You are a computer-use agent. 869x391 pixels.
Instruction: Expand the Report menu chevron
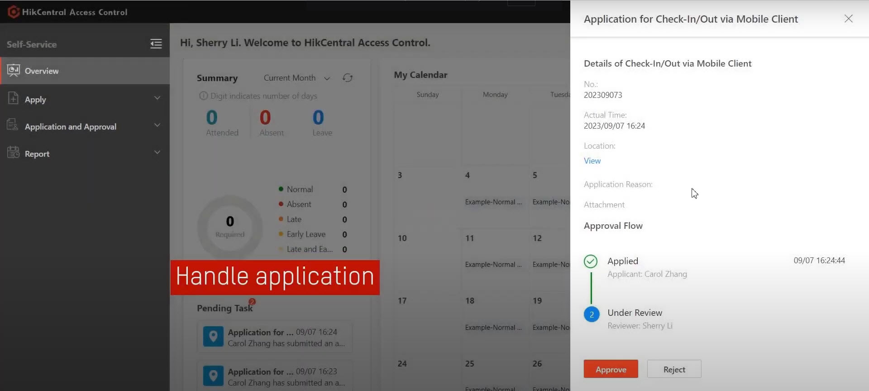click(x=157, y=153)
